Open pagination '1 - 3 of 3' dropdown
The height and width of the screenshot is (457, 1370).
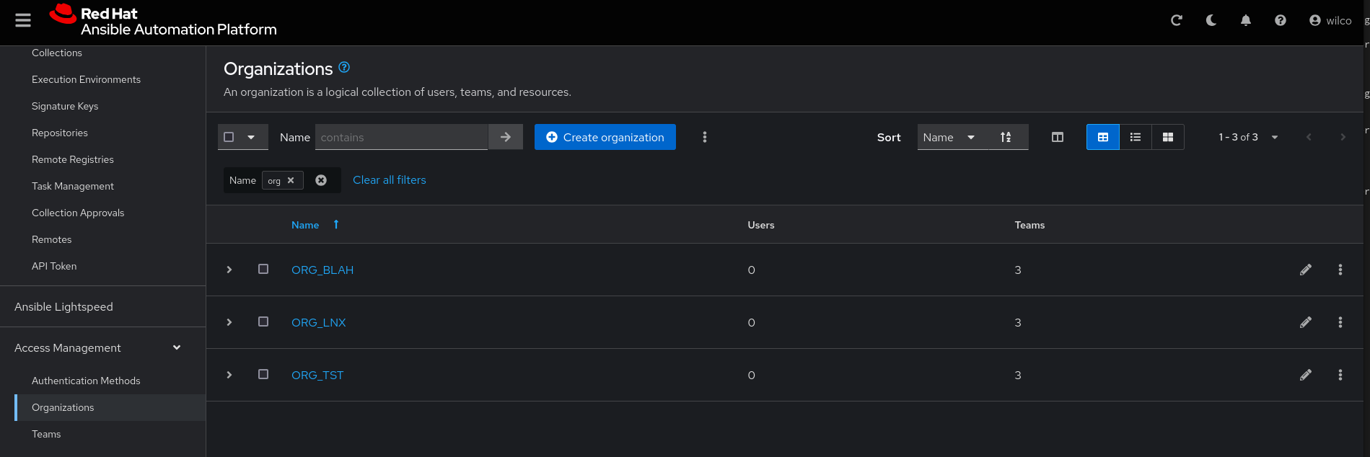pyautogui.click(x=1248, y=137)
